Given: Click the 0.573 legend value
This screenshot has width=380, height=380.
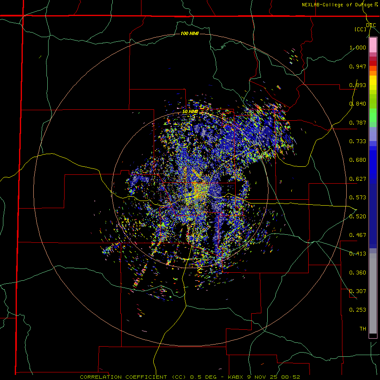Looking at the screenshot, I should click(358, 198).
